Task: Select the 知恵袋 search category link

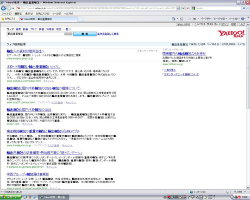Action: pos(50,29)
